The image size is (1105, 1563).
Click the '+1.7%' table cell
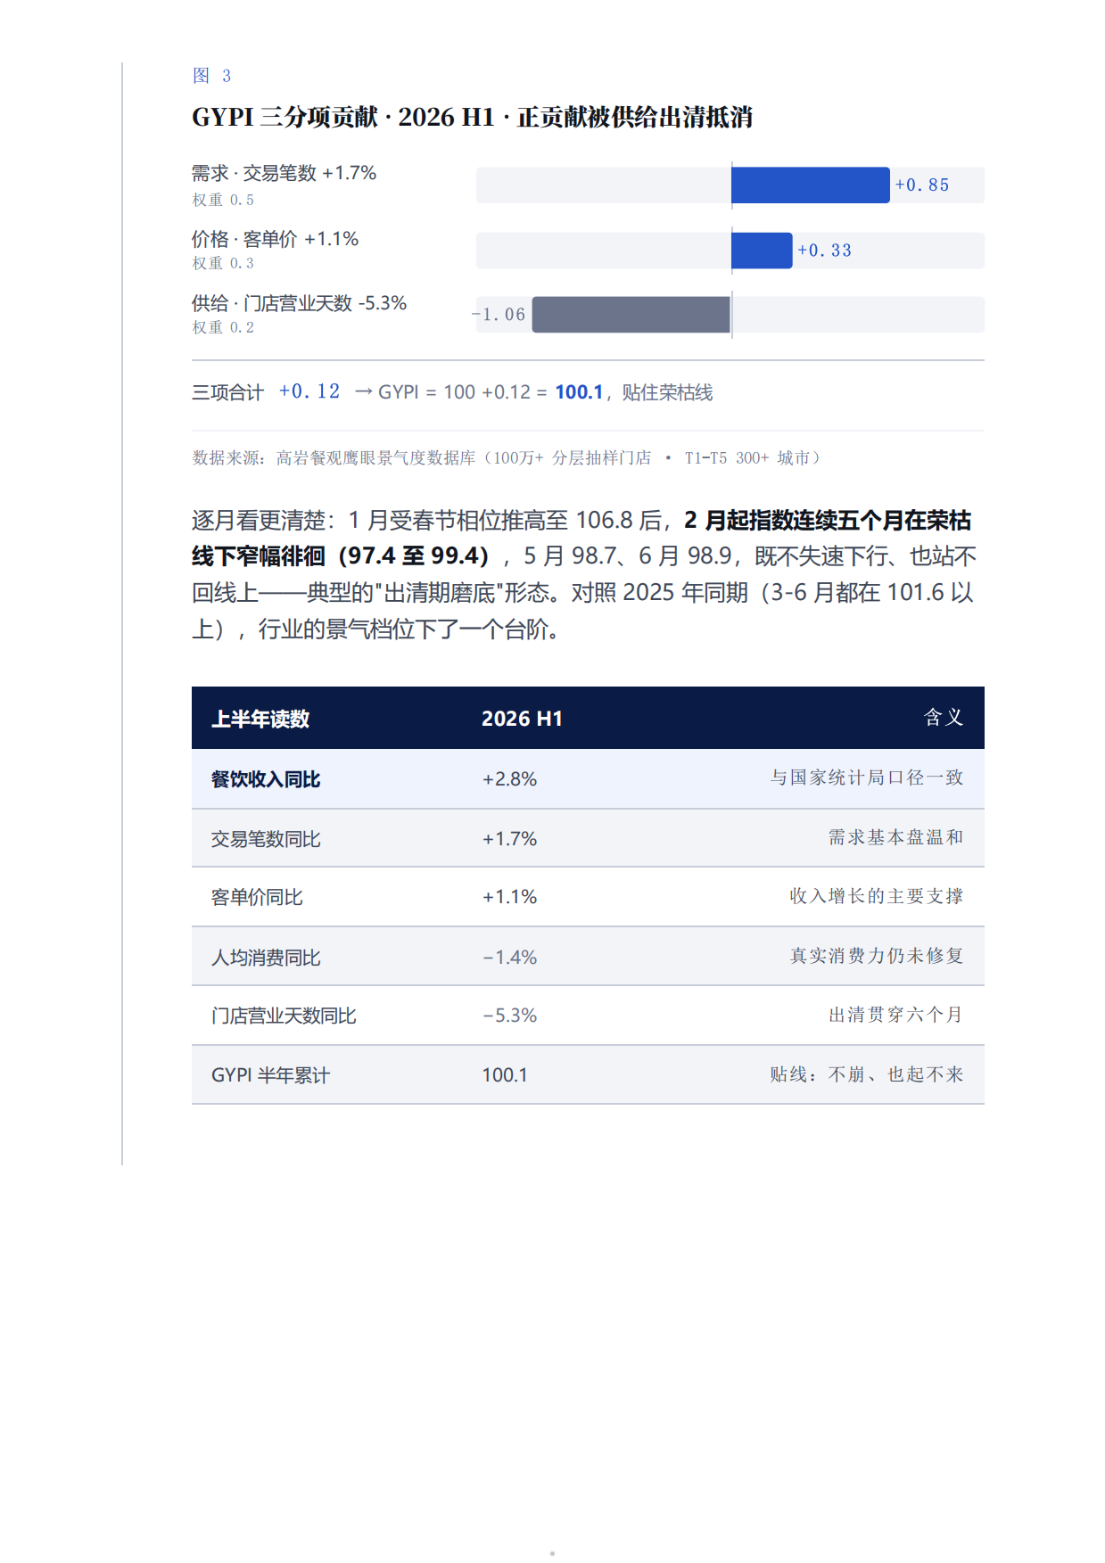(x=509, y=839)
